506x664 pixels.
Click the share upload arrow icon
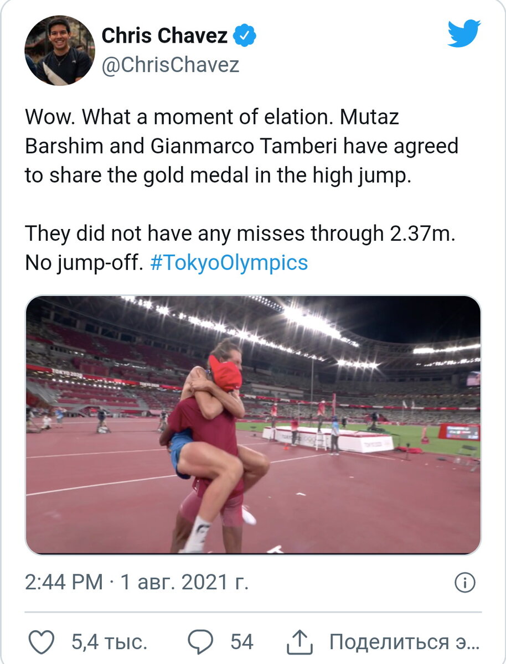(300, 642)
